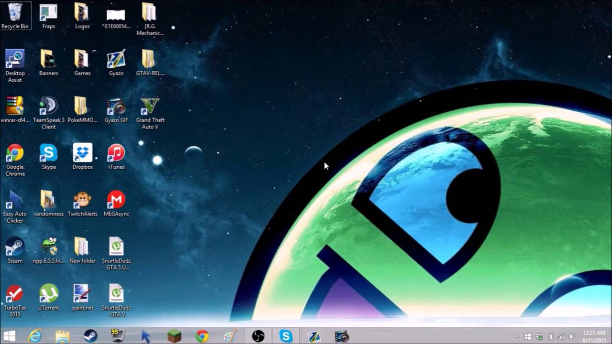Open the Windows Start button
This screenshot has width=612, height=344.
[9, 336]
